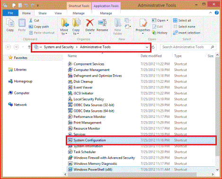Select Libraries in navigation pane
This screenshot has height=179, width=222.
pos(20,70)
